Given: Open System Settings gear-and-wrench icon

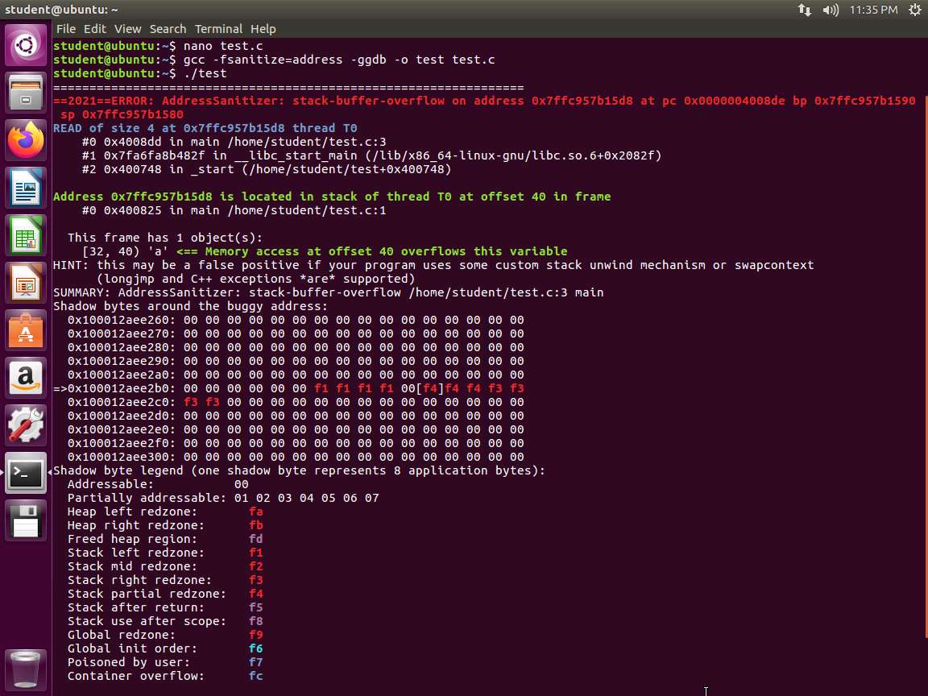Looking at the screenshot, I should pos(26,425).
